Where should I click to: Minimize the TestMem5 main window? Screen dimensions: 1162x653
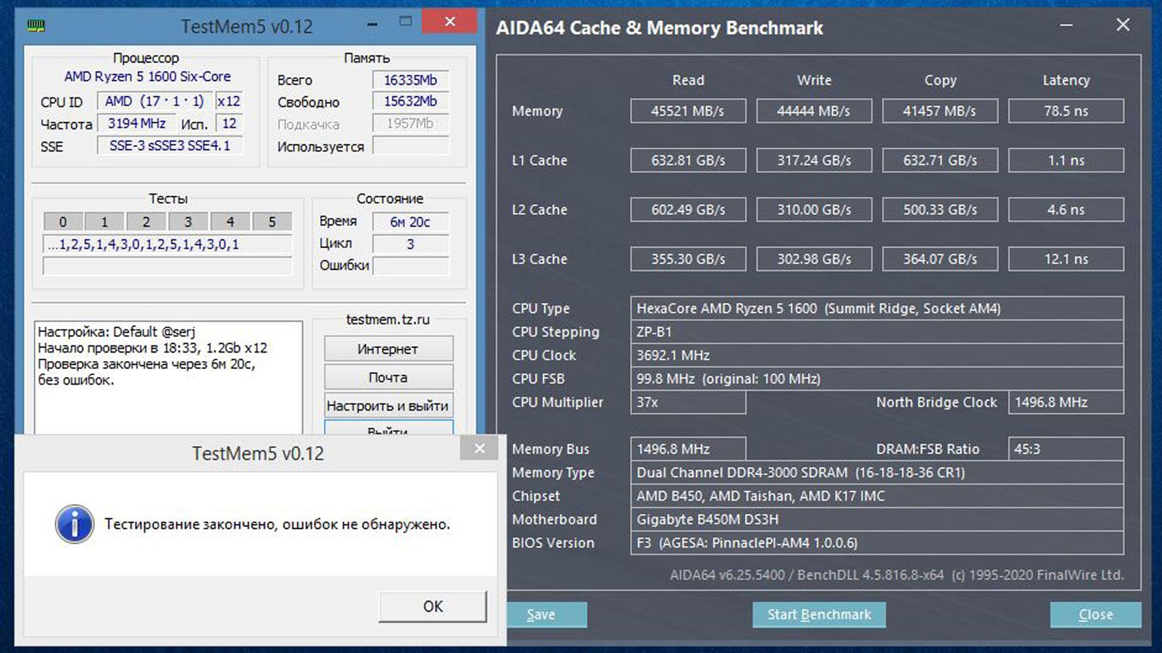pyautogui.click(x=372, y=24)
